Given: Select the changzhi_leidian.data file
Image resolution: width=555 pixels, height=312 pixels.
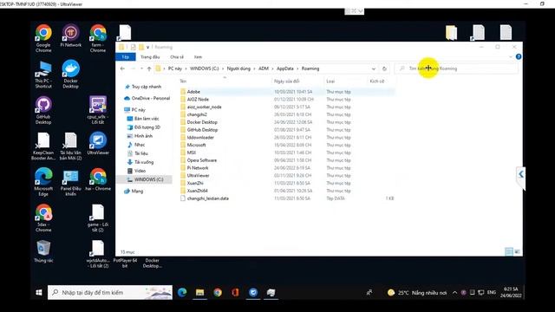Looking at the screenshot, I should coord(287,198).
